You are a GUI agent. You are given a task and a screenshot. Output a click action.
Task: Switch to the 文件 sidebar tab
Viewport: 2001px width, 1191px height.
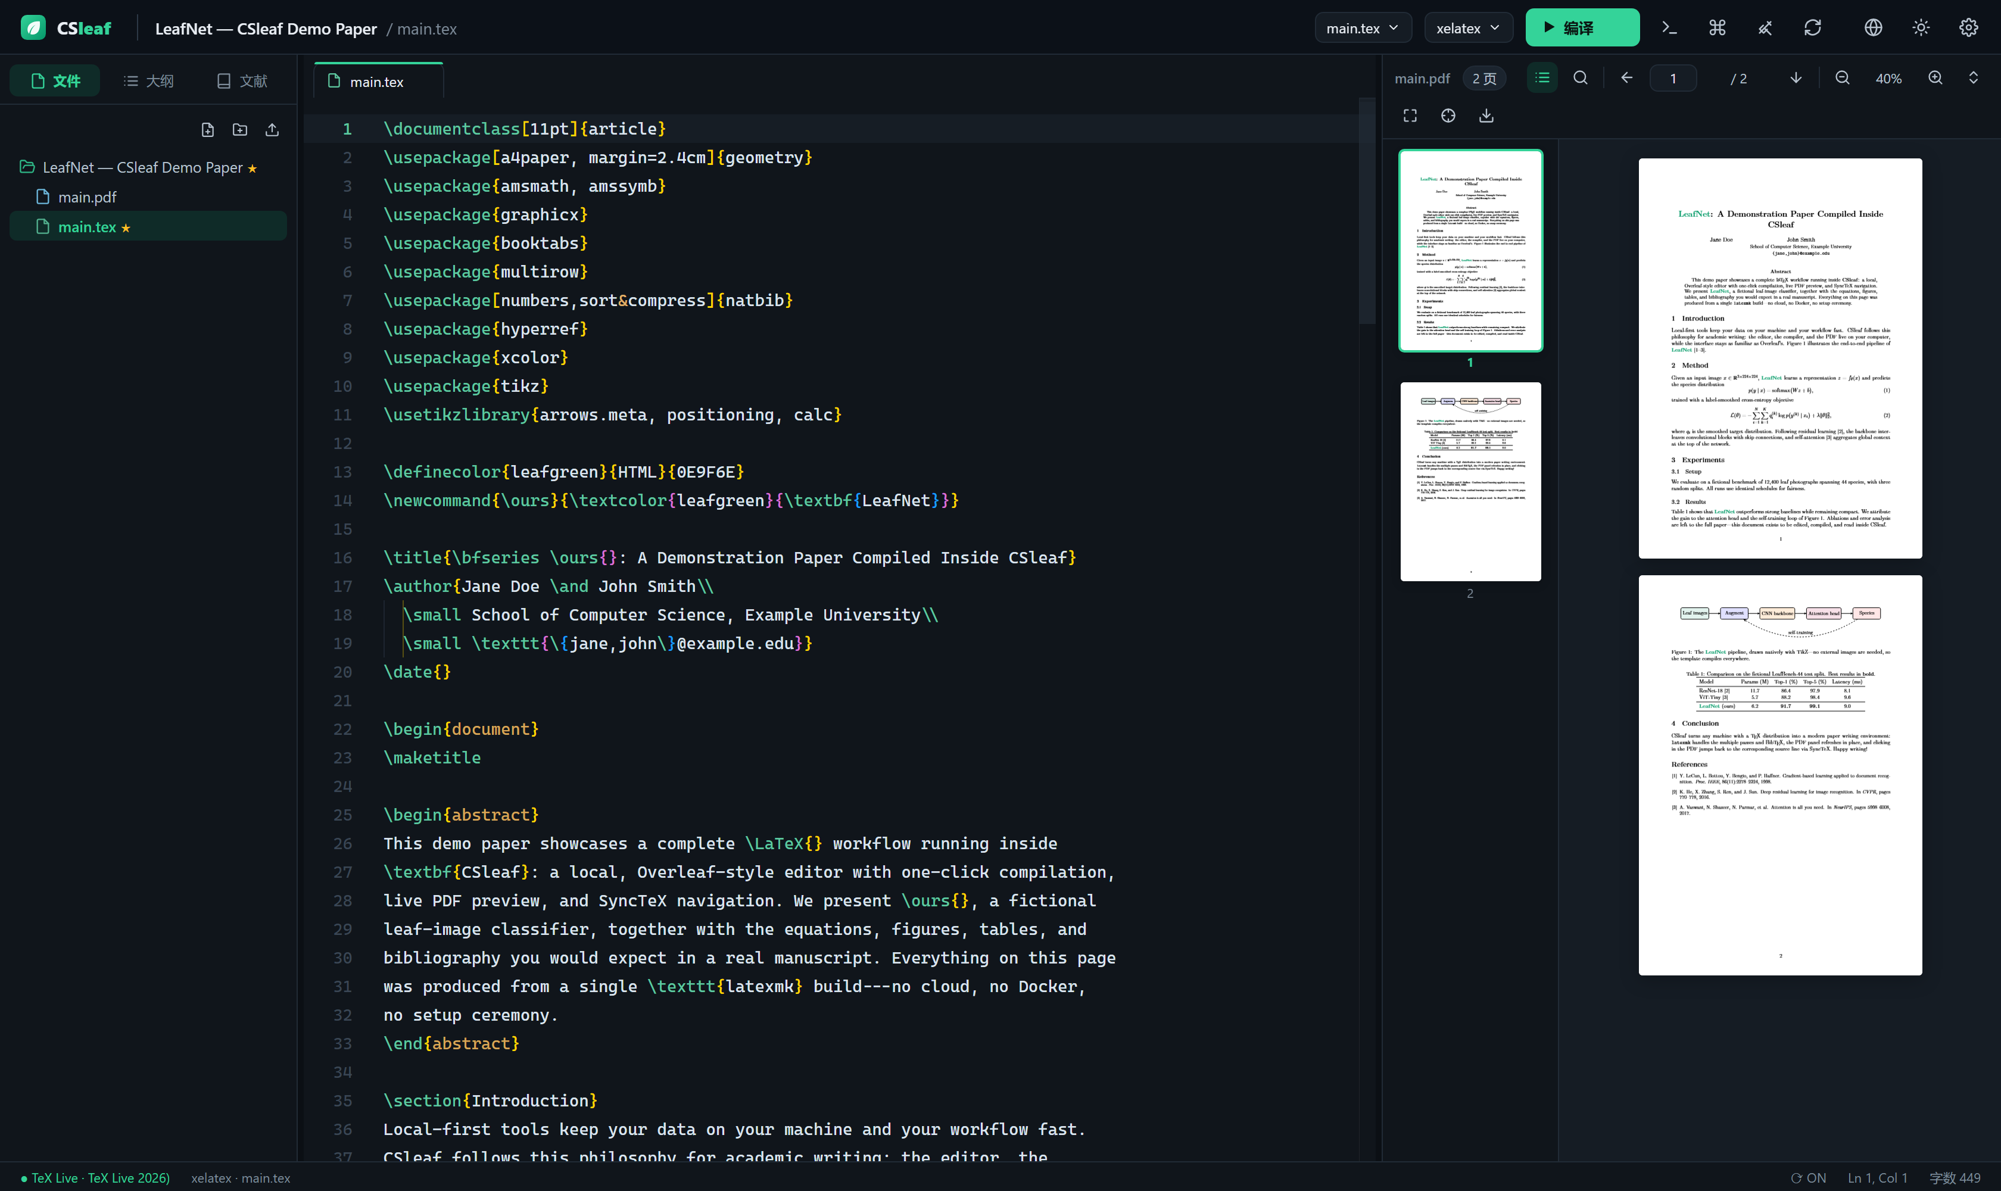pyautogui.click(x=55, y=81)
